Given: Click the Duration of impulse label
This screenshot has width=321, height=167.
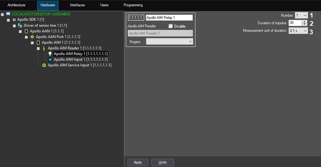Looking at the screenshot, I should coord(272,23).
